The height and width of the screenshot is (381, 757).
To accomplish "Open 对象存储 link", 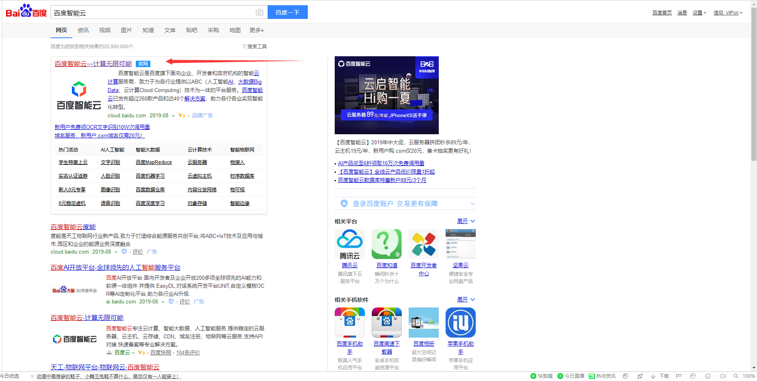I will coord(197,203).
